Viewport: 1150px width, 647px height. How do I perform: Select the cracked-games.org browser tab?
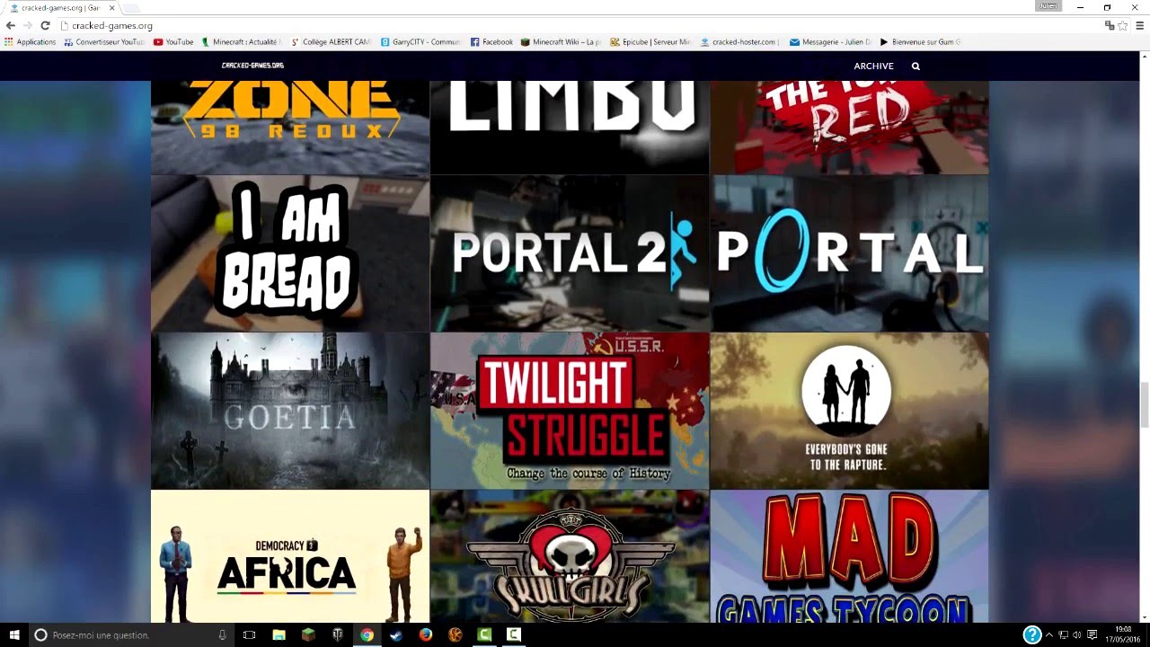pyautogui.click(x=61, y=7)
